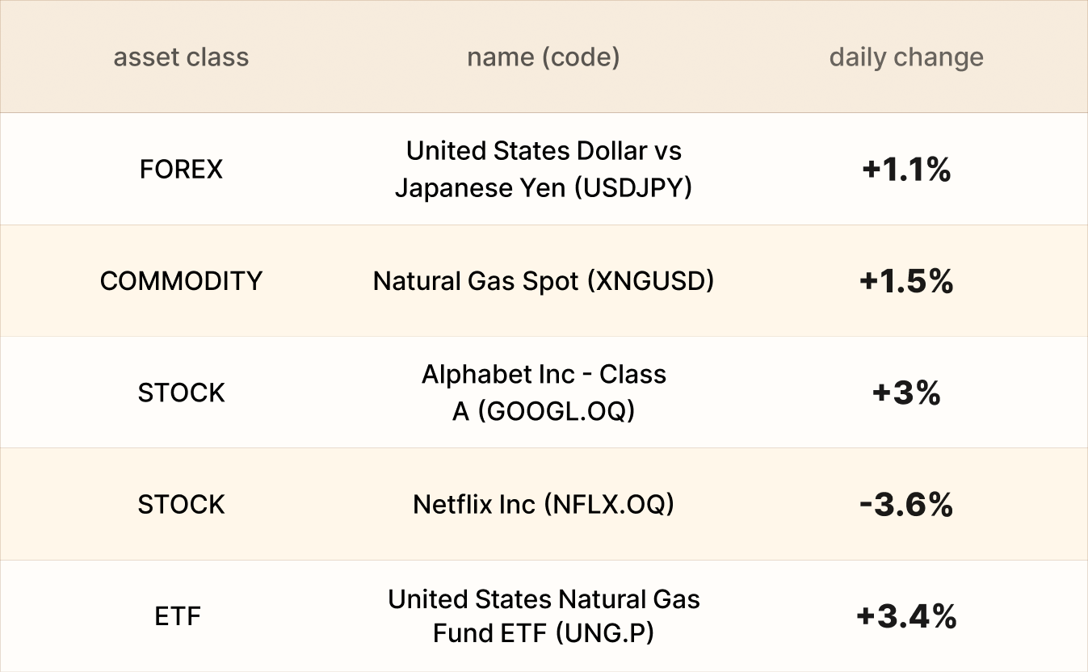Click the 'asset class' column header
The image size is (1088, 672).
click(x=181, y=57)
